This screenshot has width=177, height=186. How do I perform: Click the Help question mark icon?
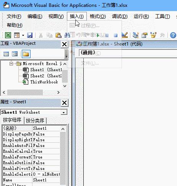click(x=173, y=35)
